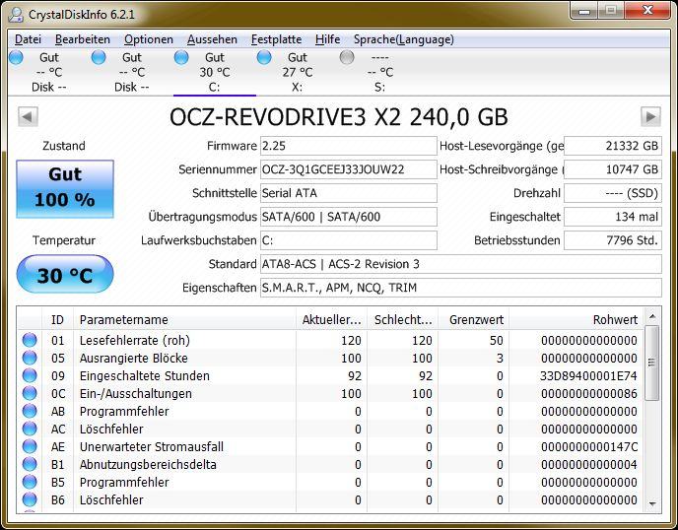This screenshot has height=530, width=678.
Task: Click status orb of Unerwarteter Stromausfall row
Action: [x=30, y=446]
